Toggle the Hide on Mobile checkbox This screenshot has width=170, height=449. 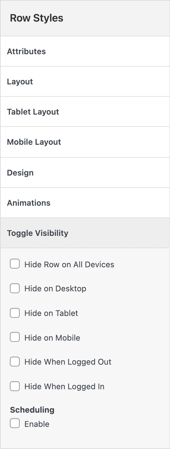15,337
